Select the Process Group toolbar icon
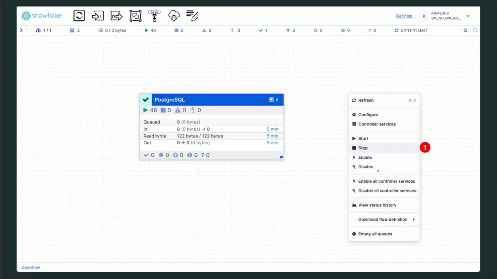Screen dimensions: 497x279 pyautogui.click(x=135, y=16)
